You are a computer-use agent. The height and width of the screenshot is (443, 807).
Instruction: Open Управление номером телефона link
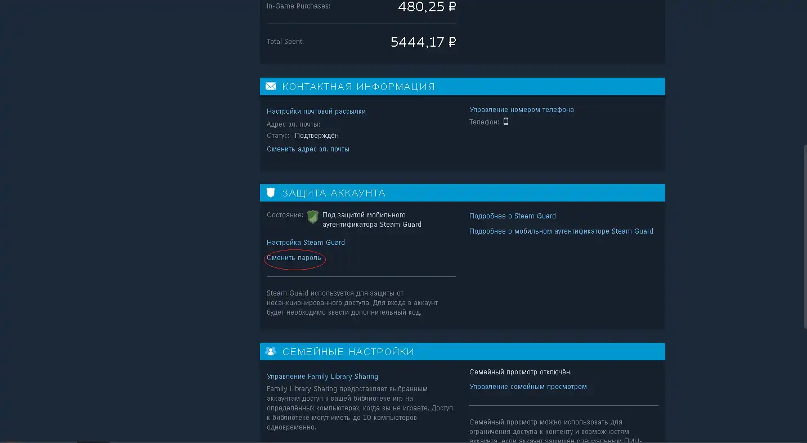point(522,110)
